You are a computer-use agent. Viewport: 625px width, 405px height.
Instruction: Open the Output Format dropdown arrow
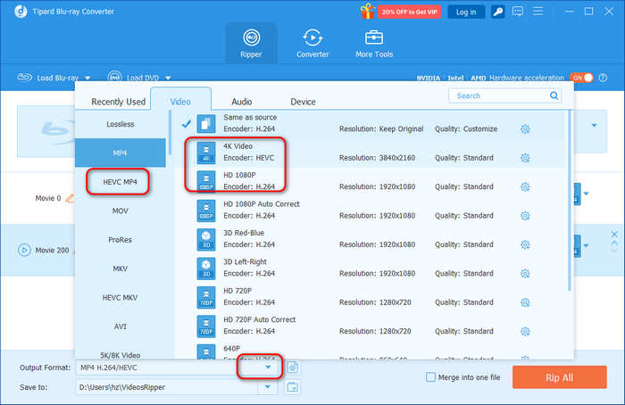coord(268,368)
